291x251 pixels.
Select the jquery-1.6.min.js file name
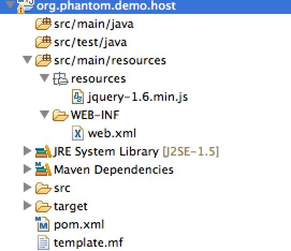pos(137,97)
